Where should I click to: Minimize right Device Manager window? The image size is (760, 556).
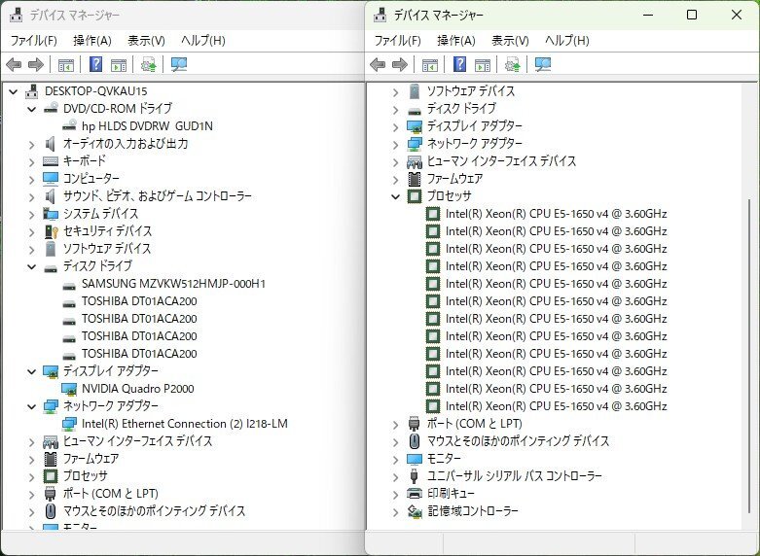648,15
